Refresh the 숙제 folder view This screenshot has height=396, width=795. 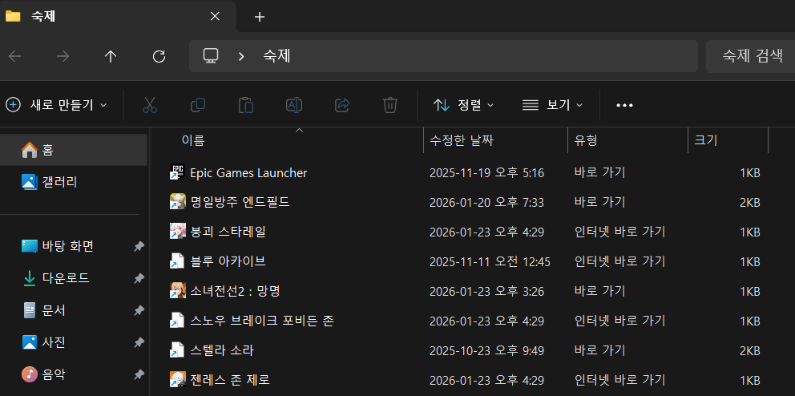[159, 56]
